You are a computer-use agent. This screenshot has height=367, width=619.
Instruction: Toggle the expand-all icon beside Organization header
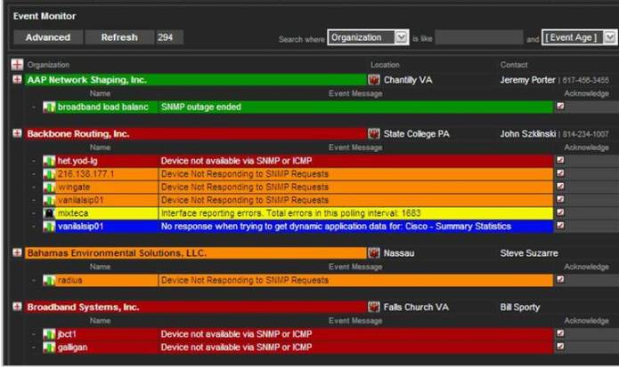pos(18,64)
